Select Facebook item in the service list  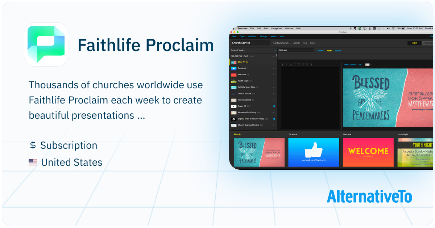253,68
